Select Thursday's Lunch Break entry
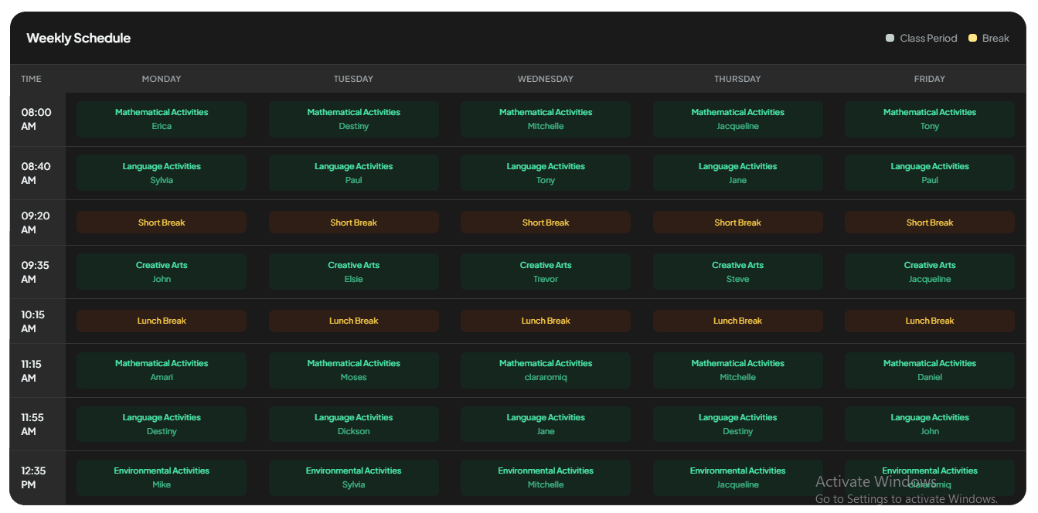This screenshot has width=1038, height=513. click(737, 320)
